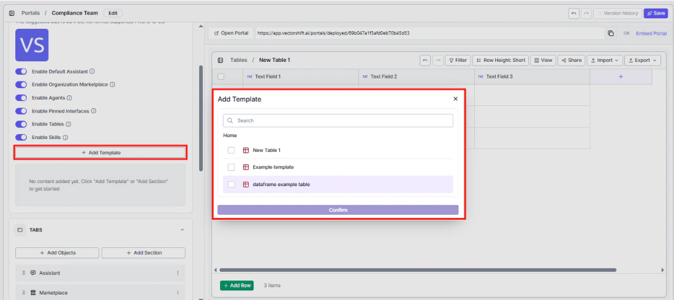Open info tooltip for Enable Skills
This screenshot has width=674, height=300.
pyautogui.click(x=66, y=138)
